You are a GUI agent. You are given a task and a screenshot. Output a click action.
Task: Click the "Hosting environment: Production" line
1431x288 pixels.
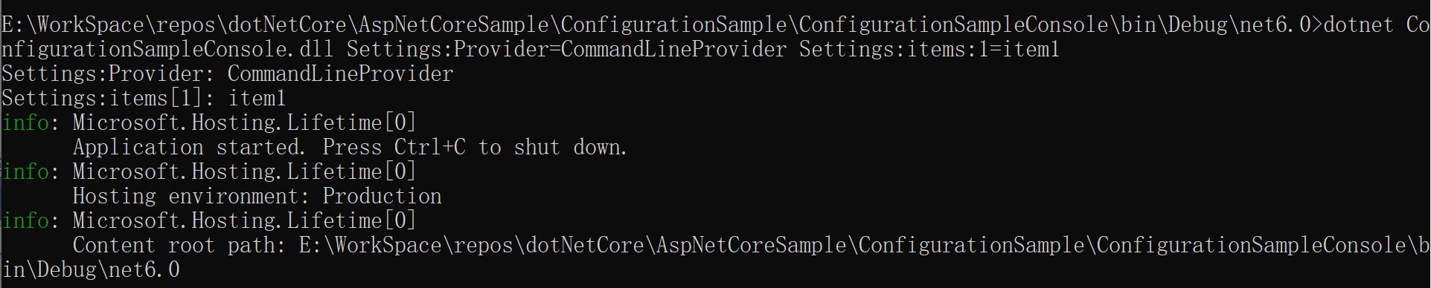click(257, 196)
